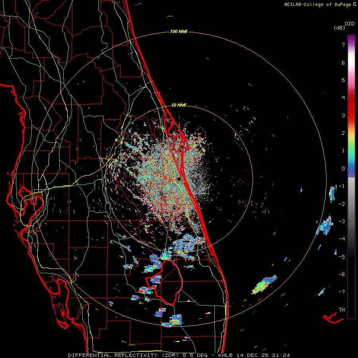Click the black radar site dot at center
This screenshot has width=358, height=358.
pos(179,179)
